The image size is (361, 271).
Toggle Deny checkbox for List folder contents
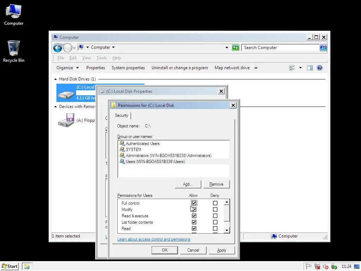coord(215,222)
